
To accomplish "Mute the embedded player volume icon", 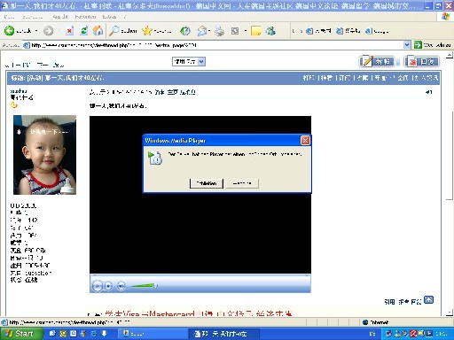I will (121, 286).
